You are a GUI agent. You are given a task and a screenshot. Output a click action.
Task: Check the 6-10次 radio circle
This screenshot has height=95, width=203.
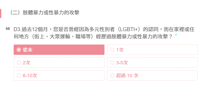(x=19, y=75)
